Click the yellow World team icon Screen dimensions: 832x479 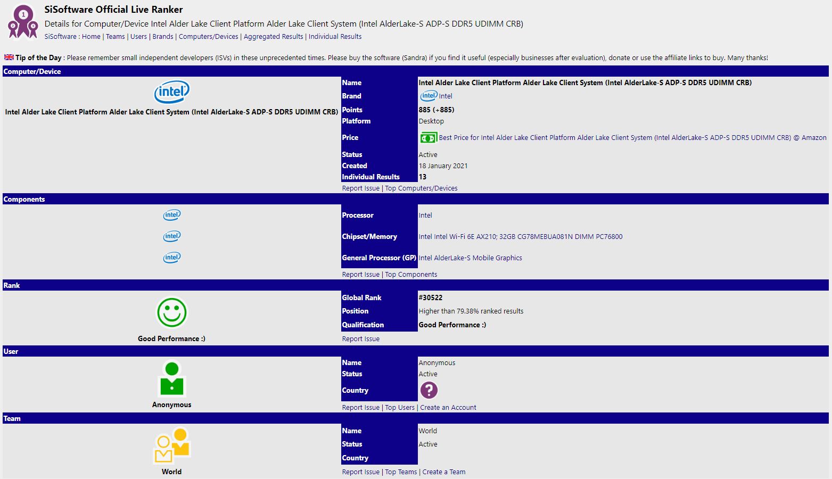(x=171, y=445)
